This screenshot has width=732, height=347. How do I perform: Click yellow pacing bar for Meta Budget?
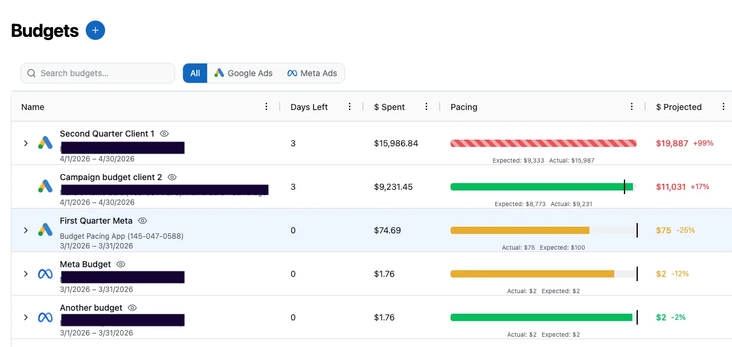coord(532,274)
